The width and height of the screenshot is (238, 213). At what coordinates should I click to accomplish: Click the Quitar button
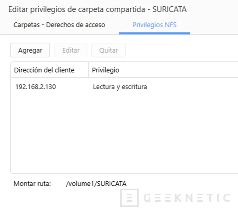pos(108,50)
